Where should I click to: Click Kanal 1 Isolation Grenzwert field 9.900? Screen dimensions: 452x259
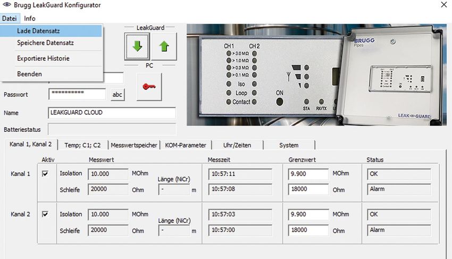308,174
